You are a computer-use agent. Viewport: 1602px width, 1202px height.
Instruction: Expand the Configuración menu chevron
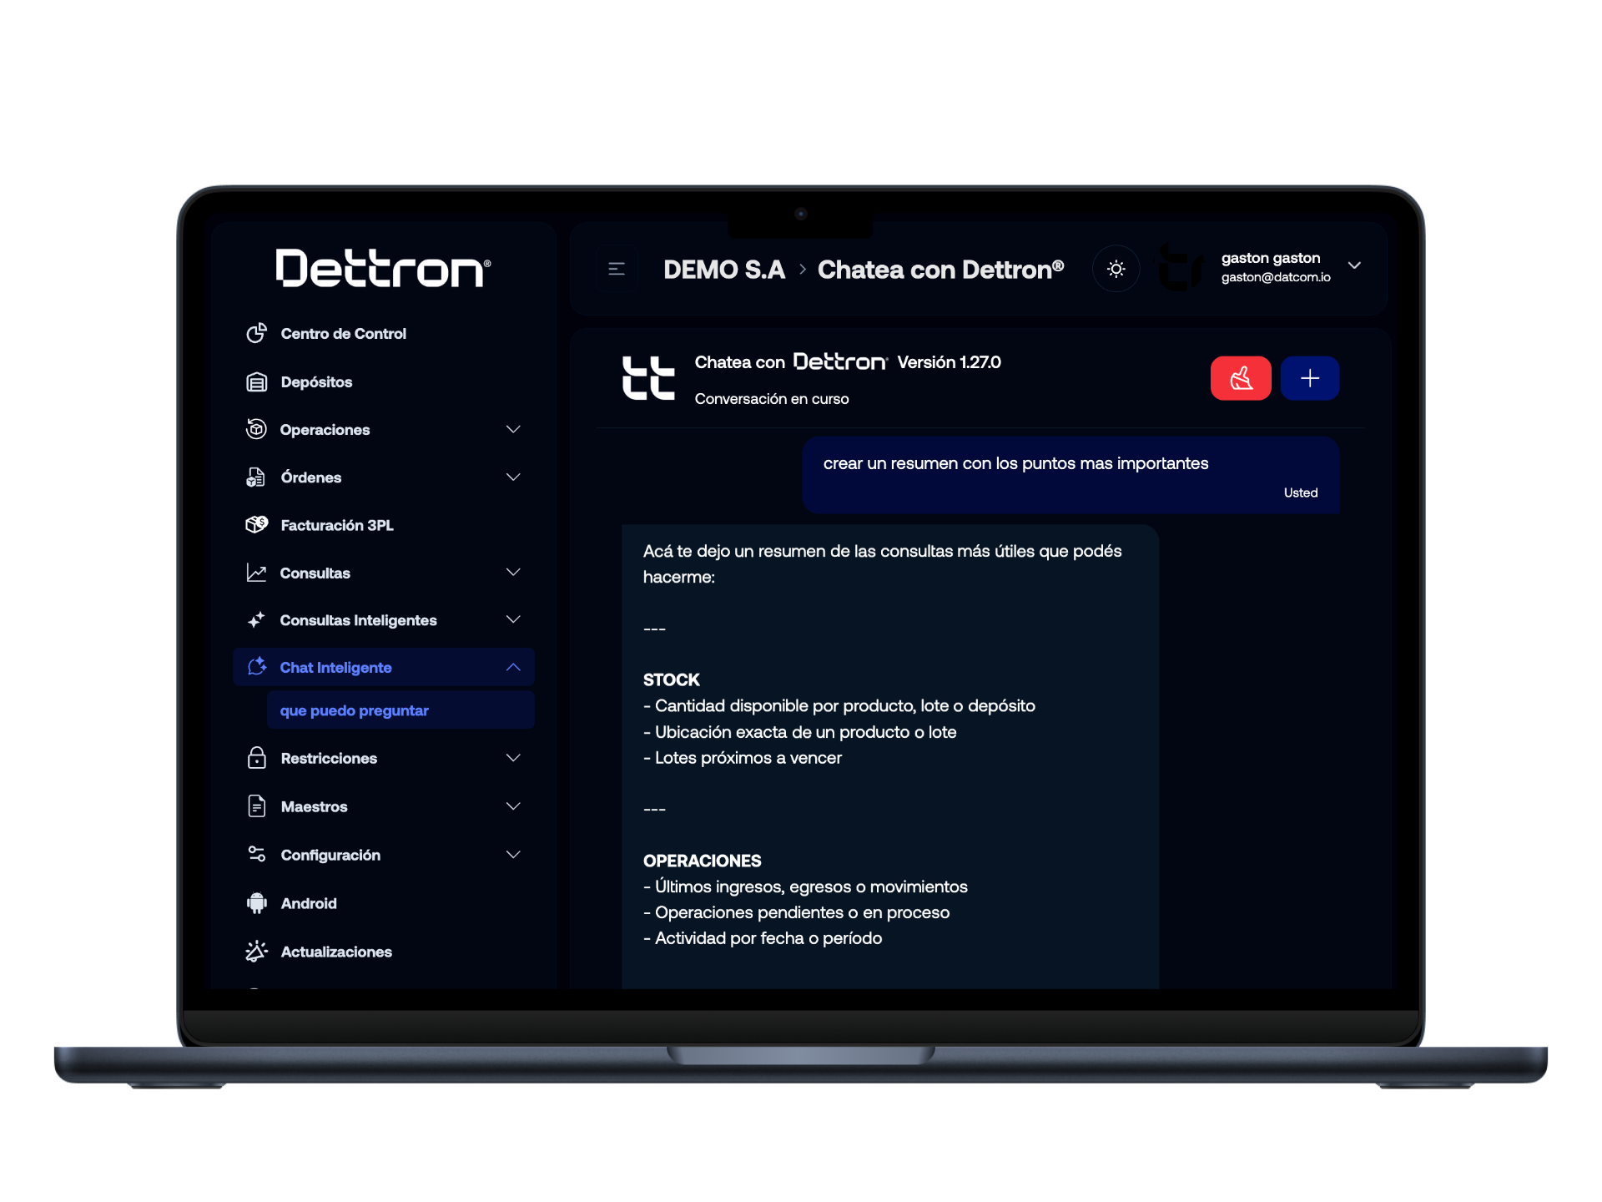tap(513, 855)
